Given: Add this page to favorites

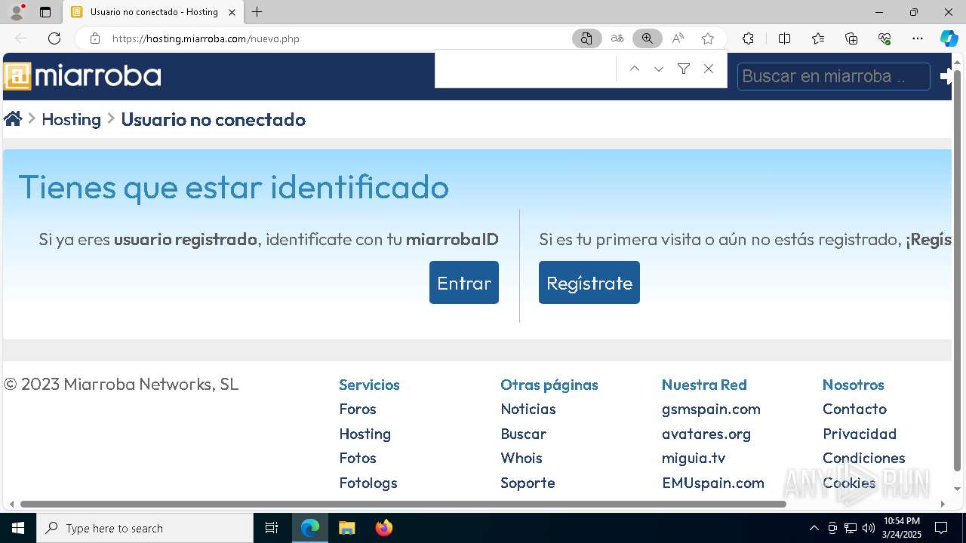Looking at the screenshot, I should 708,38.
